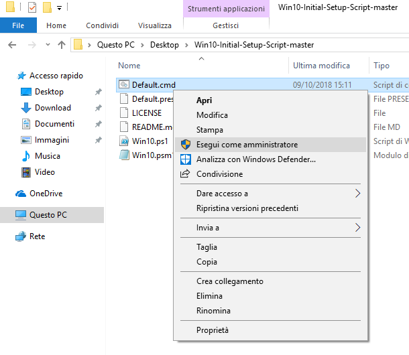Open the recent locations dropdown arrow
The width and height of the screenshot is (409, 355).
click(x=48, y=45)
